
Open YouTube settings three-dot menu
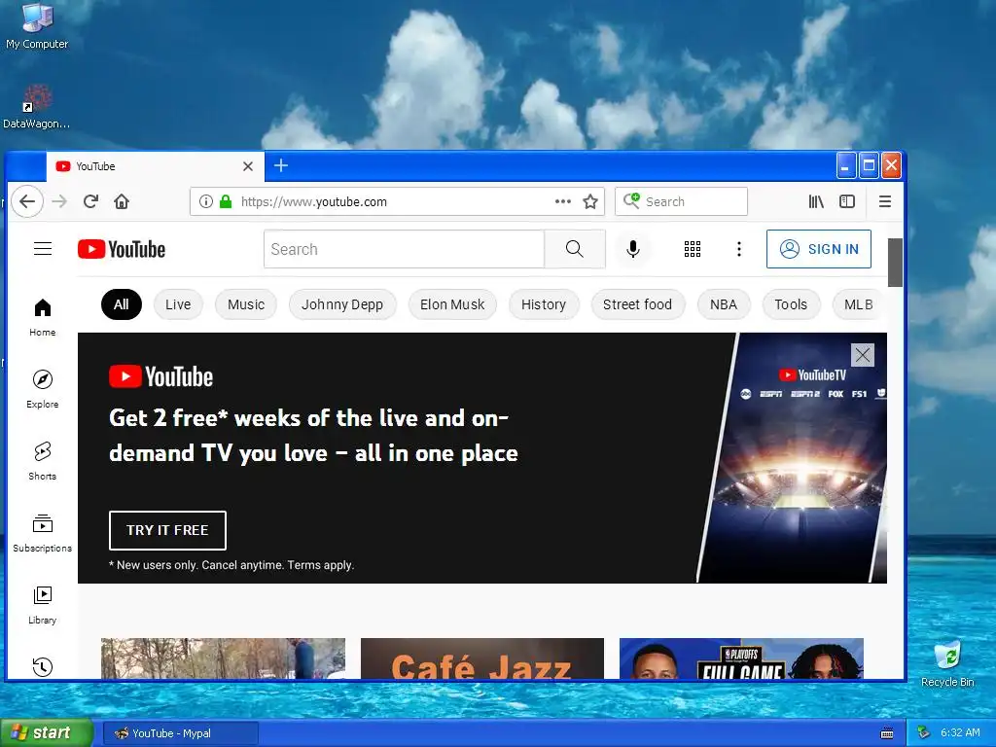(739, 249)
